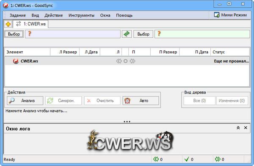Maximize the GoodSync window
Viewport: 254px width, 166px height.
tap(229, 4)
